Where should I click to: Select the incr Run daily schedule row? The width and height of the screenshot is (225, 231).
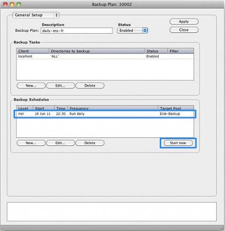pos(105,114)
